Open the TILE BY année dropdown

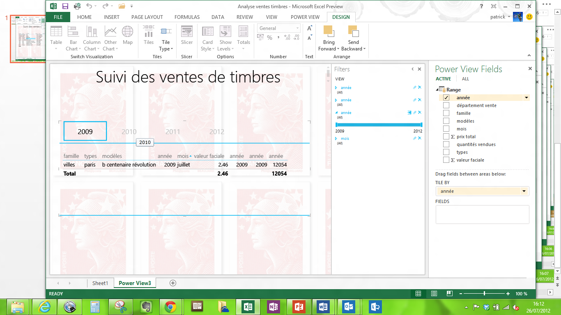(524, 191)
